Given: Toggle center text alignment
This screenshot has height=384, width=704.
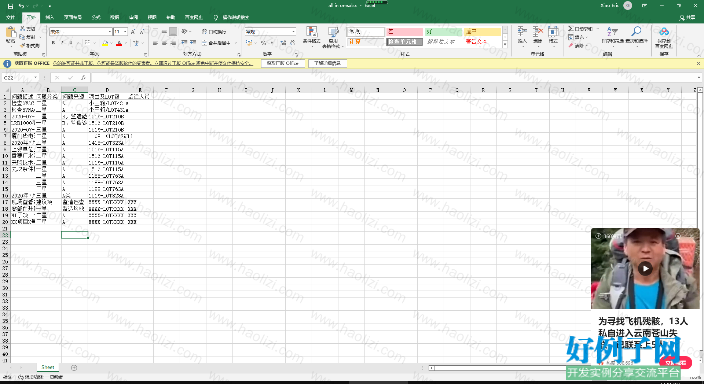Looking at the screenshot, I should point(164,43).
